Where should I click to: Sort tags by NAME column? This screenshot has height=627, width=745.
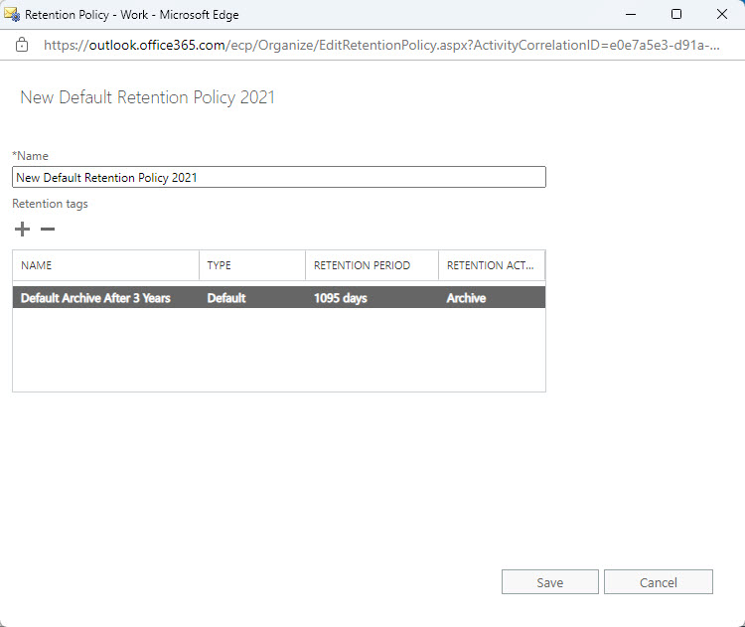point(105,265)
